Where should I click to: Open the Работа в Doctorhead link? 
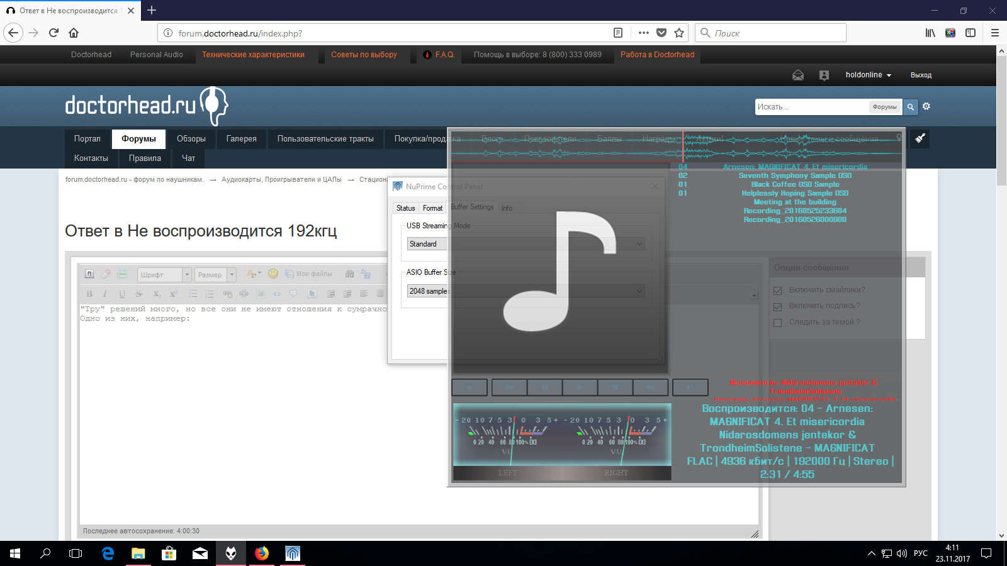click(657, 55)
